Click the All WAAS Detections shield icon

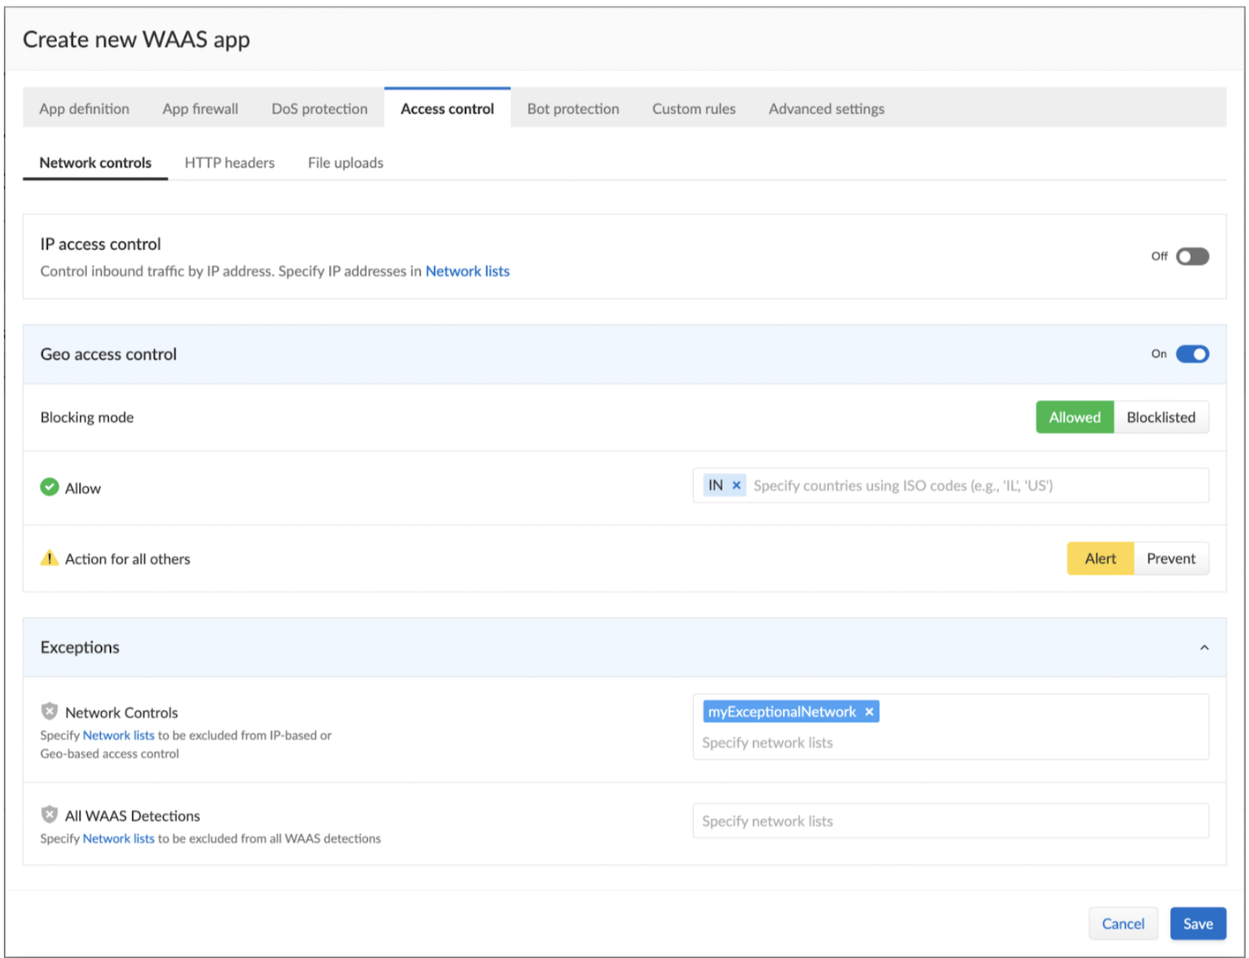click(x=50, y=814)
